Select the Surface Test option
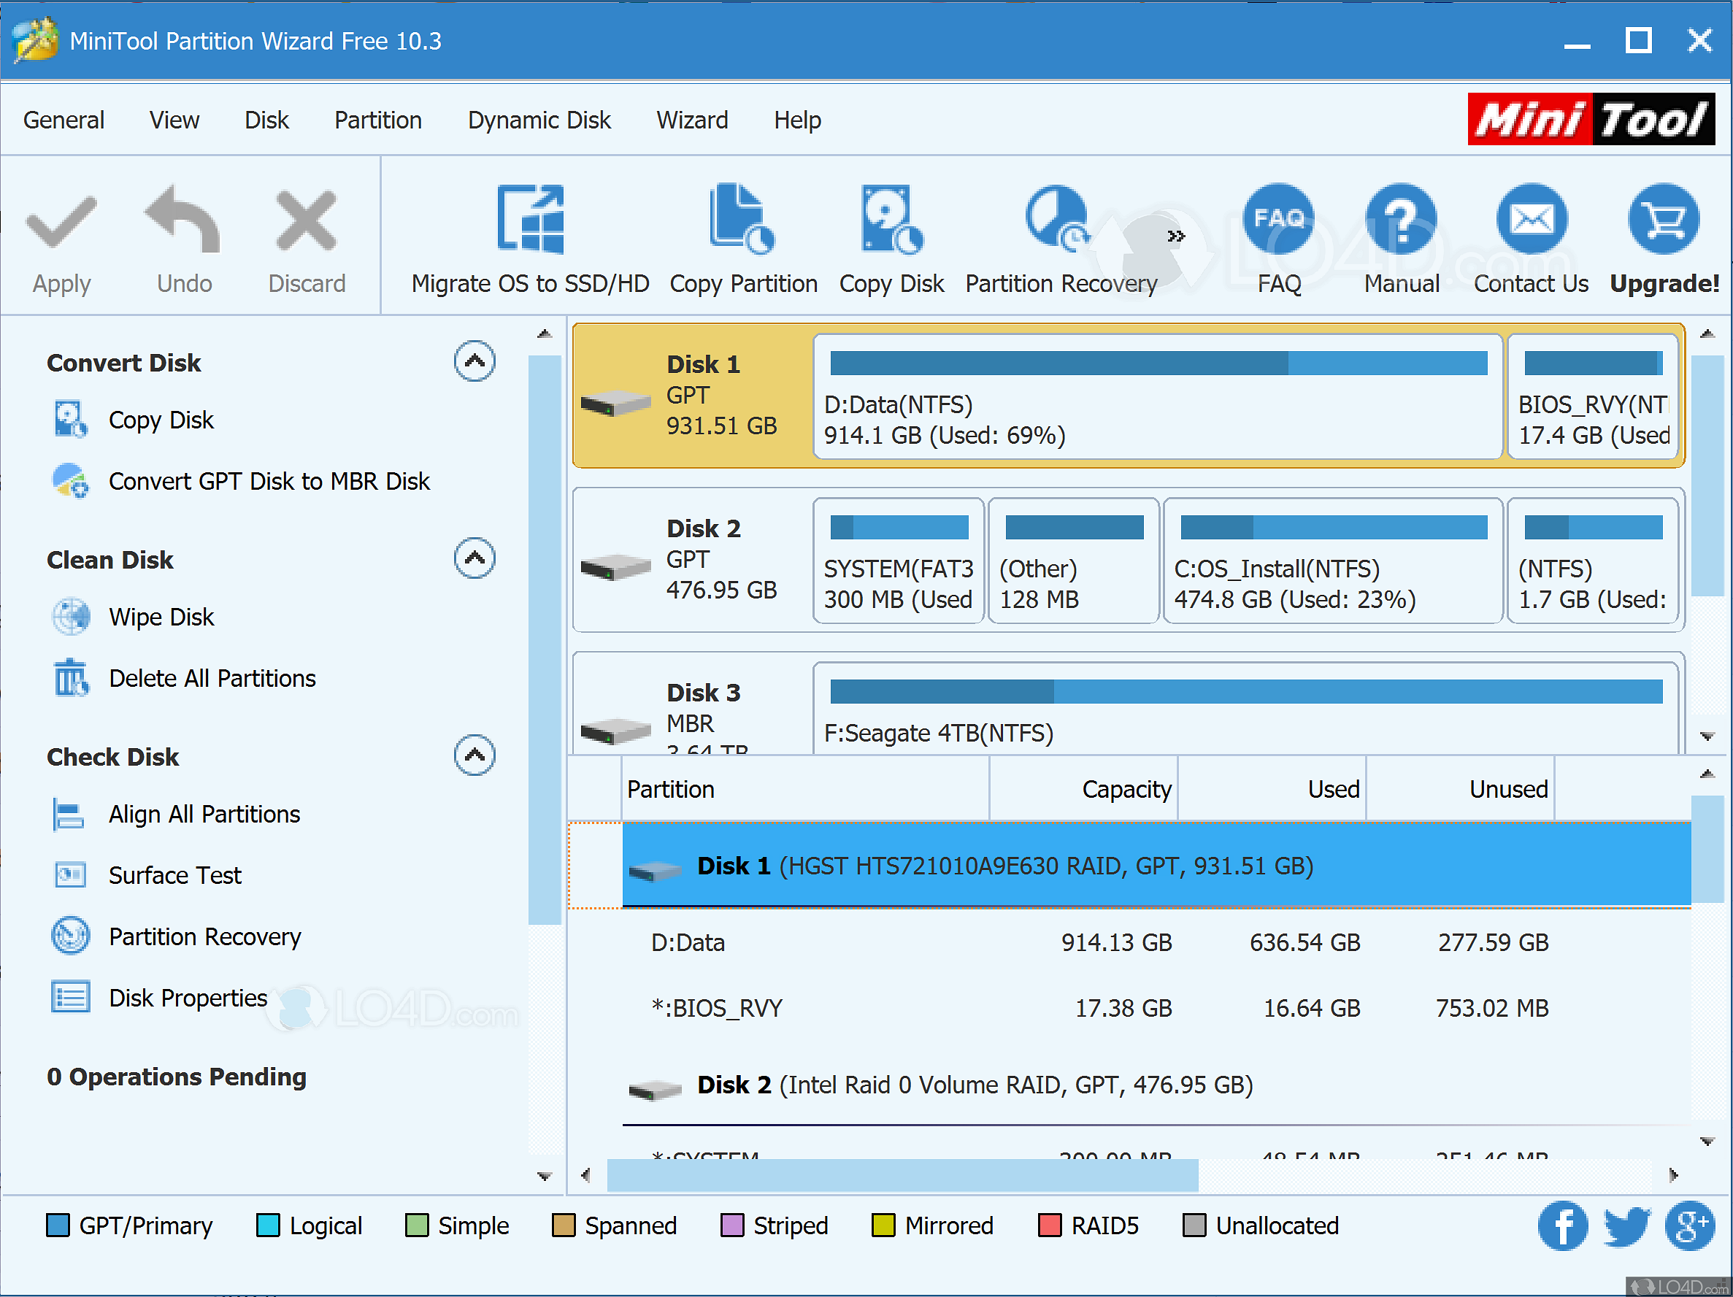This screenshot has height=1297, width=1733. click(174, 875)
